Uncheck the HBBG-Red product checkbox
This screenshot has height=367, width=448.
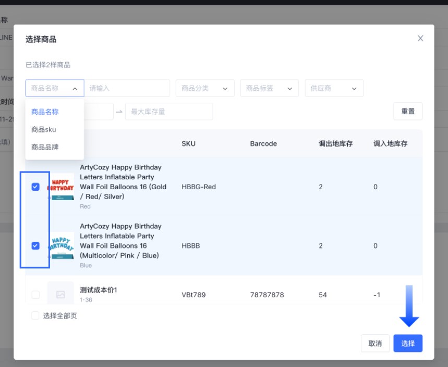click(34, 187)
